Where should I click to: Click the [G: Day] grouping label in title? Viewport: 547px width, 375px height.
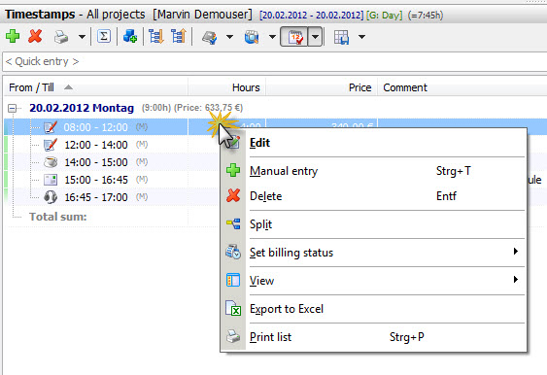[384, 16]
